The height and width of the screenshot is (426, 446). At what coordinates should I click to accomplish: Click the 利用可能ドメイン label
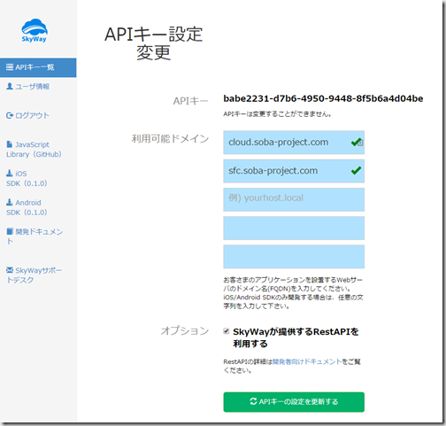point(170,138)
